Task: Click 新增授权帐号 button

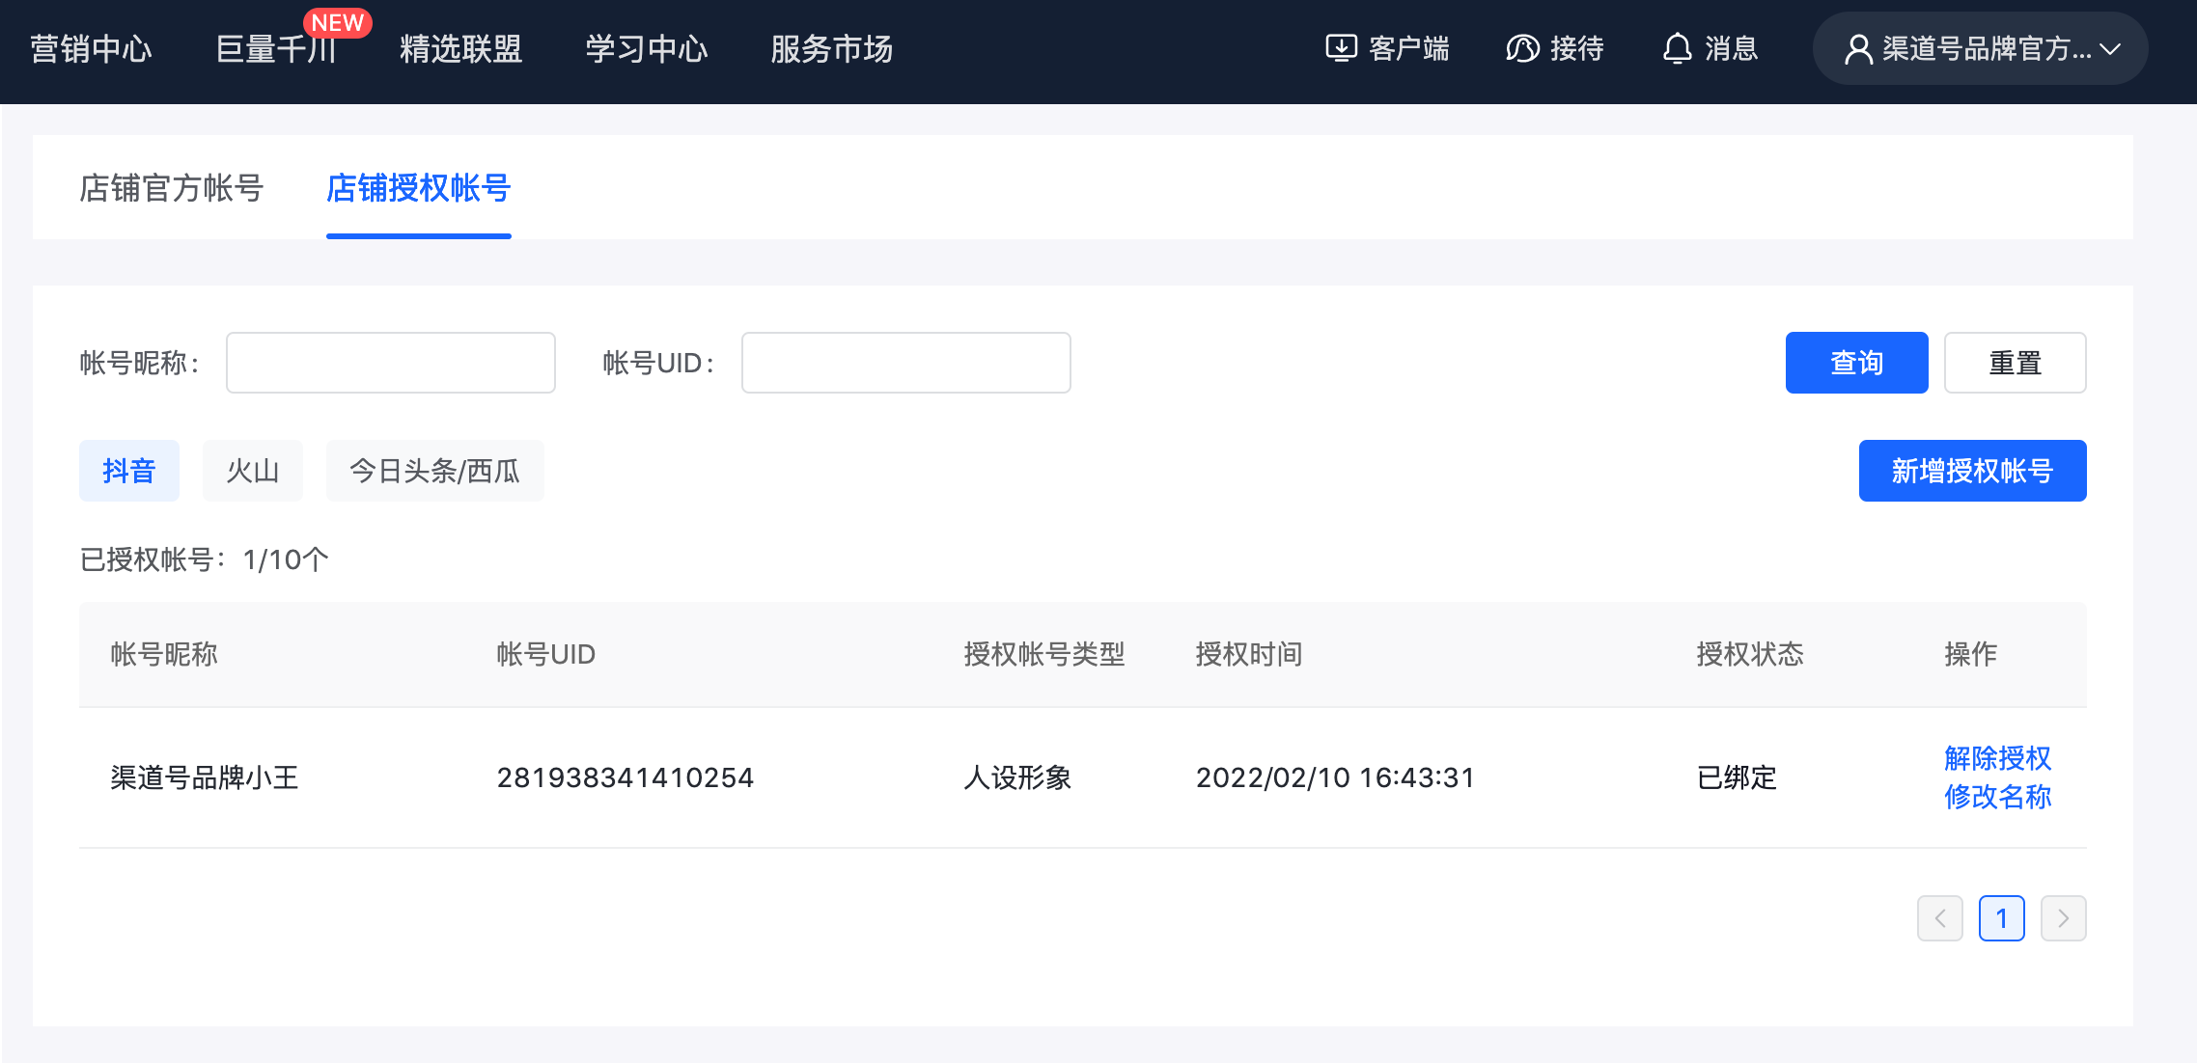Action: (x=1972, y=471)
